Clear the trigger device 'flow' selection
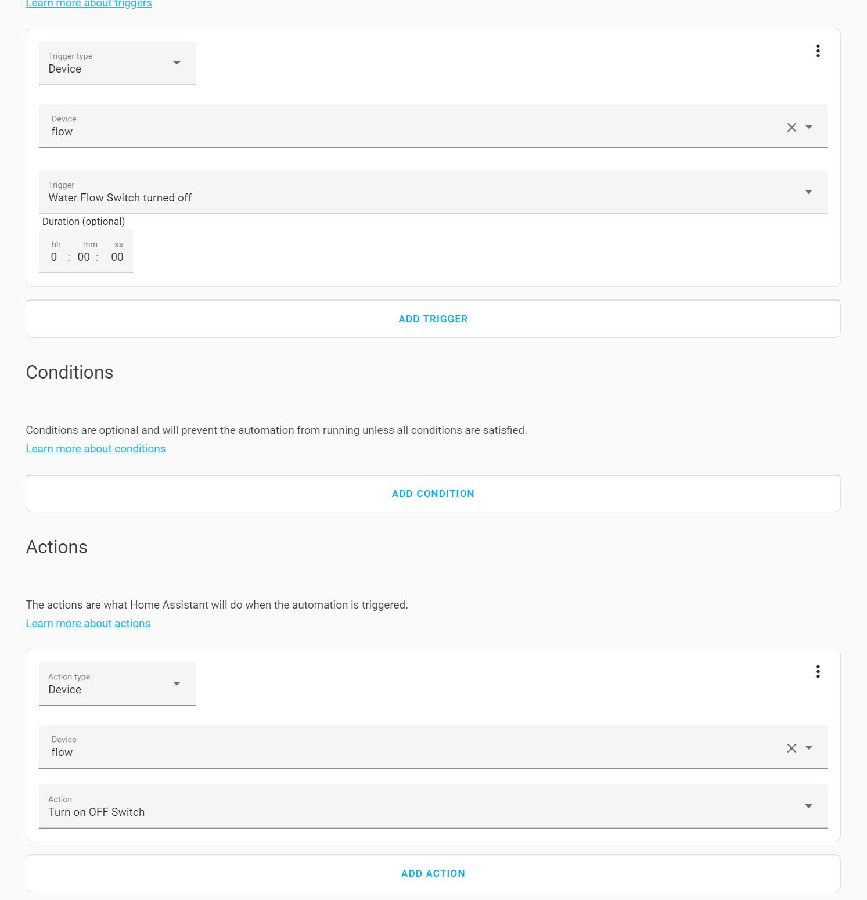 point(792,127)
